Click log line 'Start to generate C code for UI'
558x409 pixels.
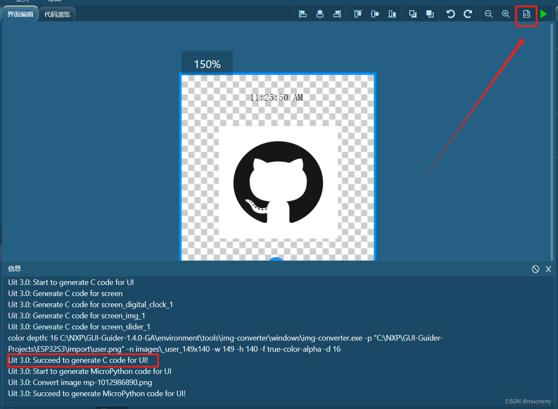pyautogui.click(x=71, y=282)
